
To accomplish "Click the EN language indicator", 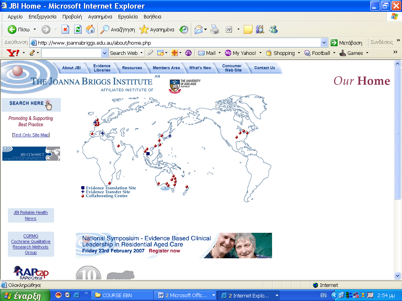I will tap(323, 296).
